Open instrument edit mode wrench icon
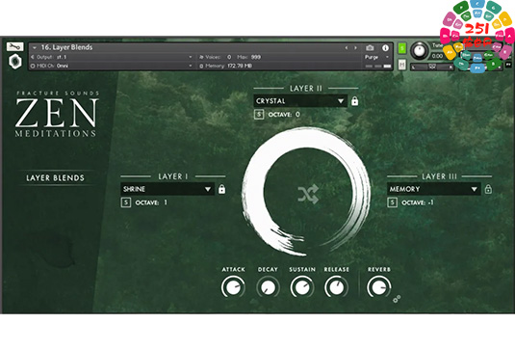 coord(14,47)
